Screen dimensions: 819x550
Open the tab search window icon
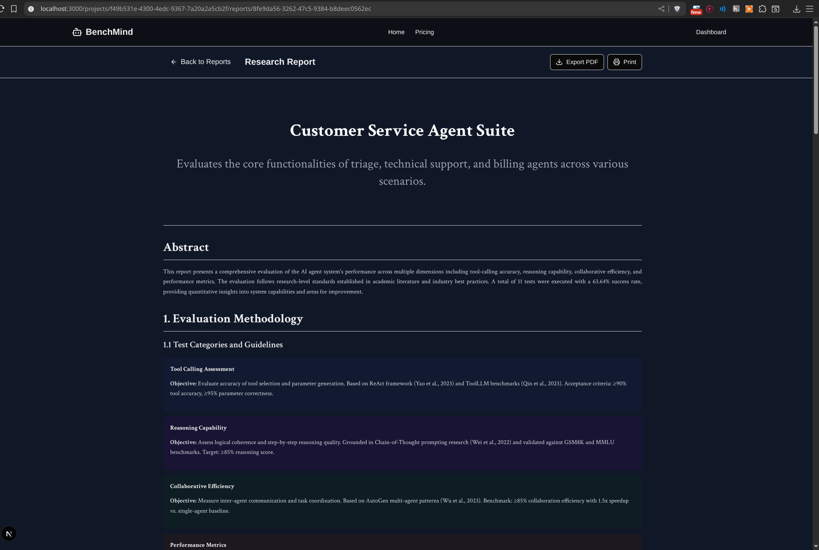pos(776,9)
